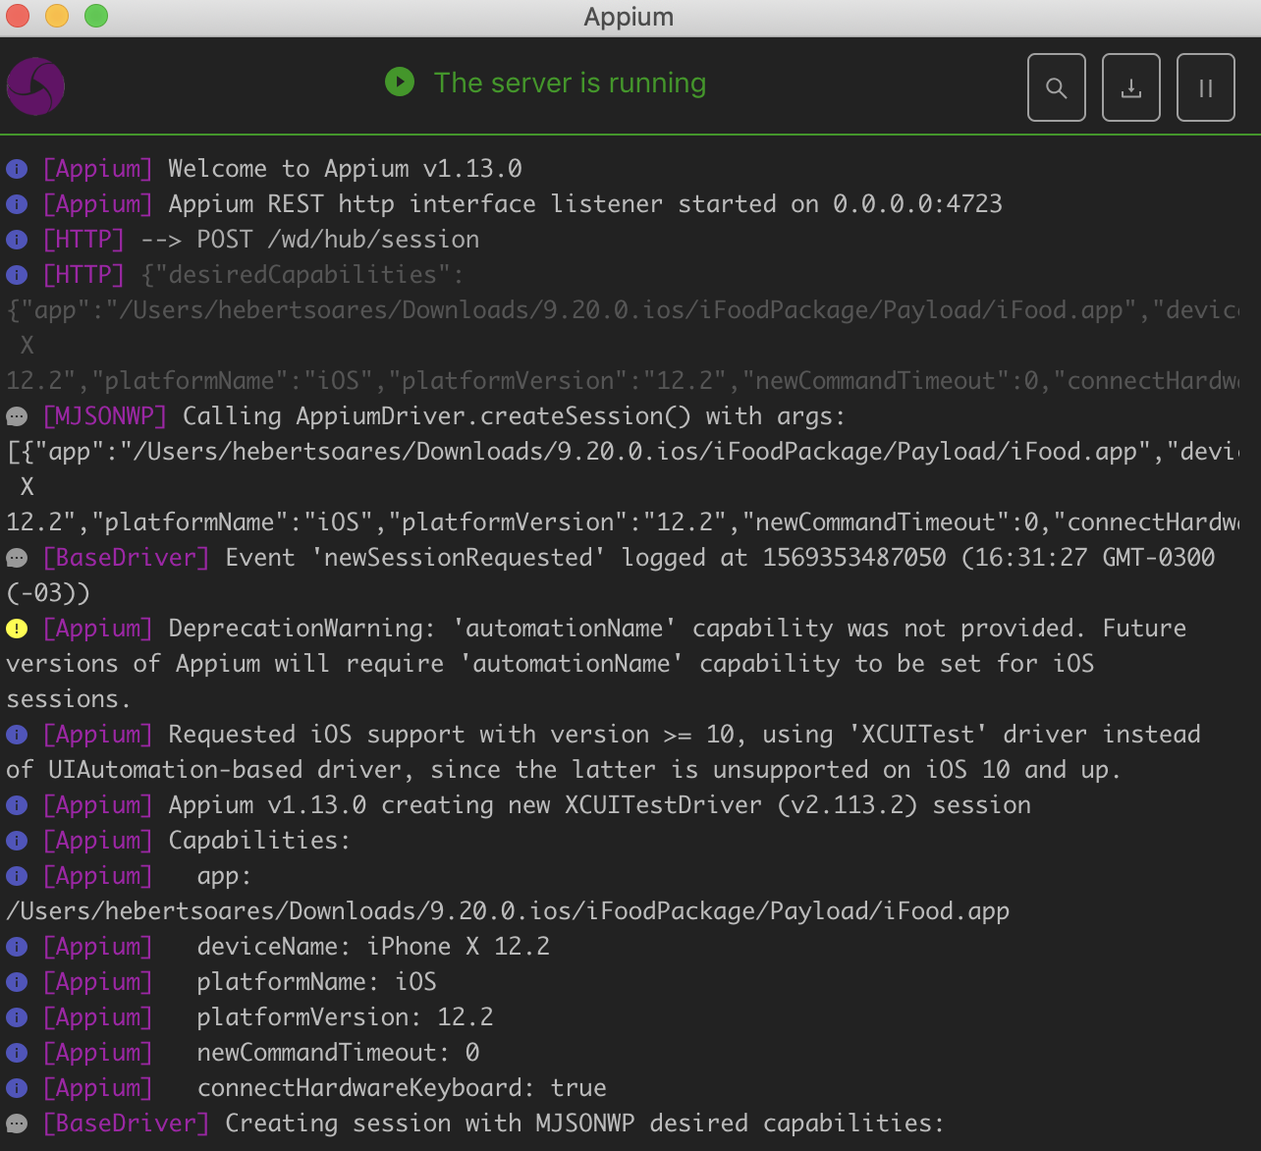This screenshot has height=1151, width=1261.
Task: Click the green play status icon
Action: coord(400,82)
